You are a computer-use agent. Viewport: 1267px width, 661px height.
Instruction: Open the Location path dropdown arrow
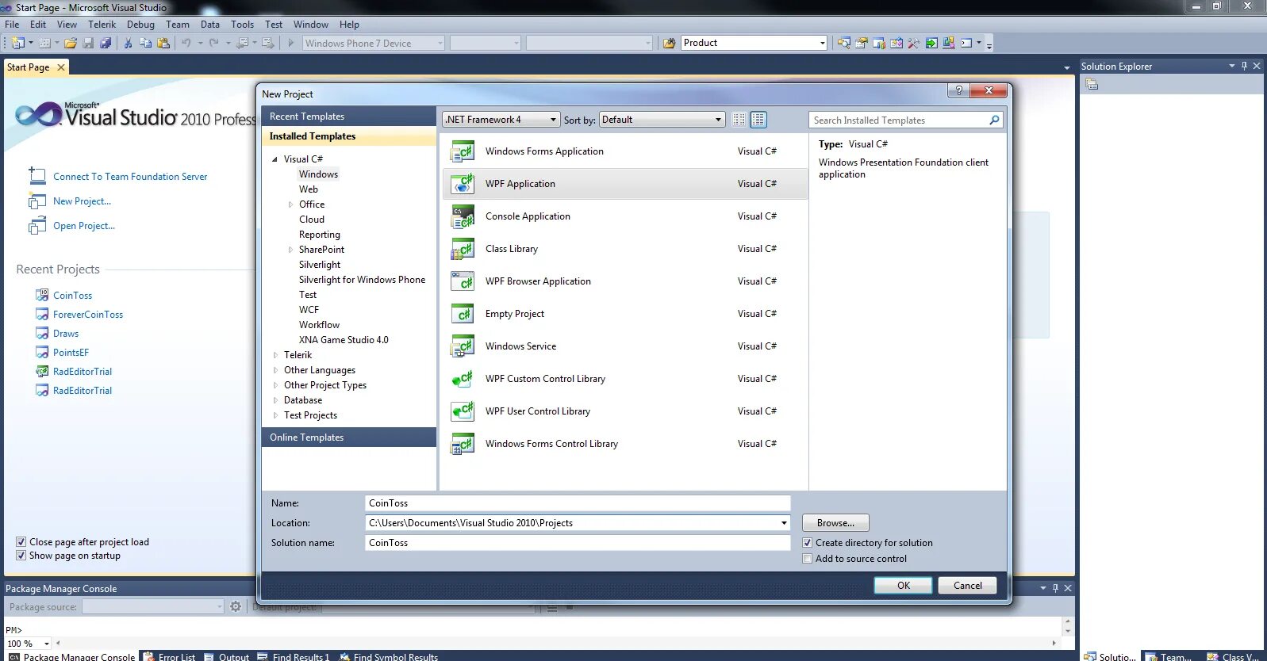coord(784,523)
